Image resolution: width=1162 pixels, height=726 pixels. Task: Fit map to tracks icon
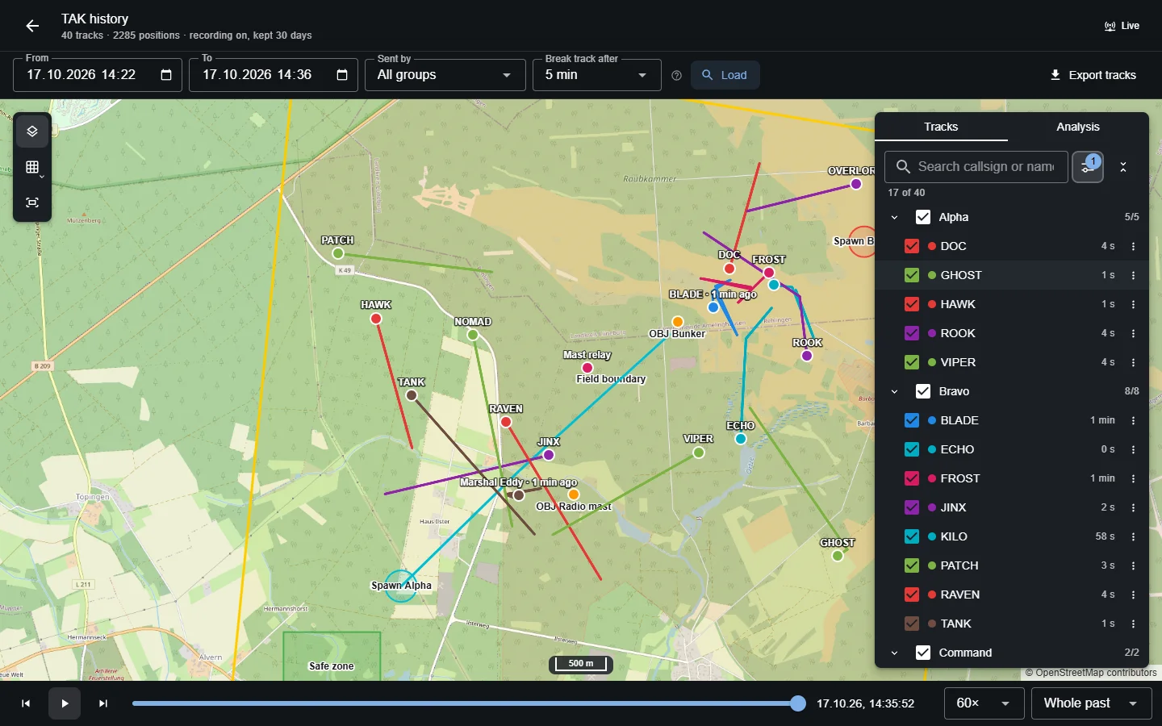(x=32, y=202)
